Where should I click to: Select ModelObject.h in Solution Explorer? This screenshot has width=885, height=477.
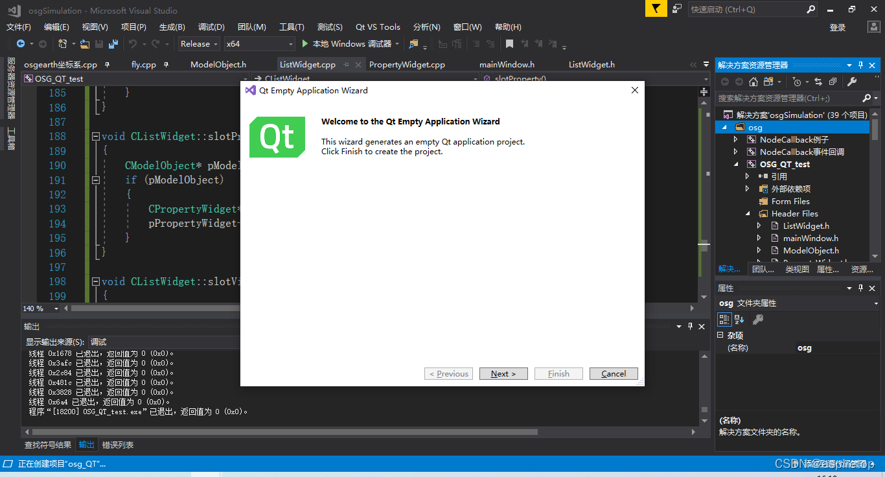(810, 251)
